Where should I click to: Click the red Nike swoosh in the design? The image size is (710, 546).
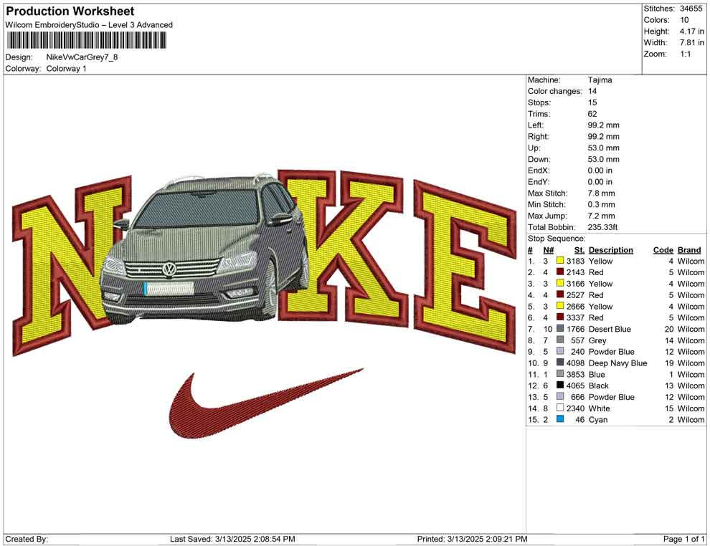pyautogui.click(x=266, y=403)
